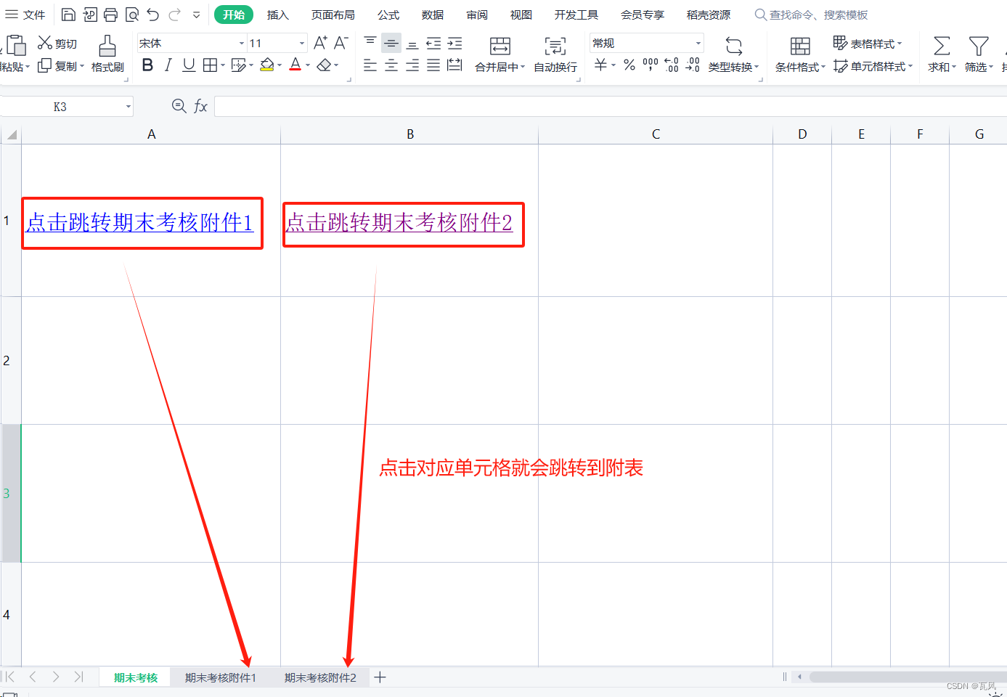
Task: Click the fill color paint bucket swatch
Action: coord(266,65)
